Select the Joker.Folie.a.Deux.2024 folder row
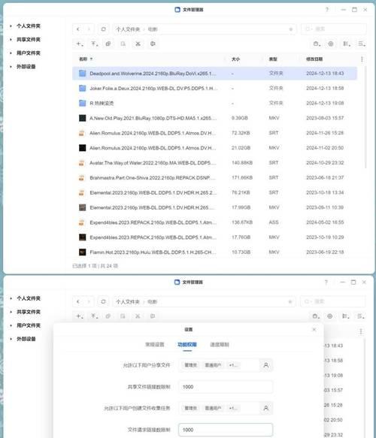Image resolution: width=376 pixels, height=438 pixels. click(x=215, y=88)
